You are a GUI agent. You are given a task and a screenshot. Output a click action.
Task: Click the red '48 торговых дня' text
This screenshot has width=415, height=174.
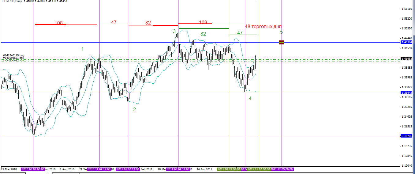point(263,27)
